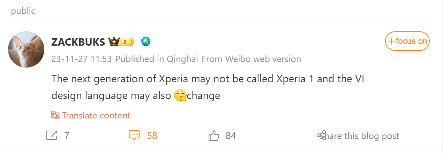Click the post timestamp 23-11-27 11:53

(x=81, y=59)
